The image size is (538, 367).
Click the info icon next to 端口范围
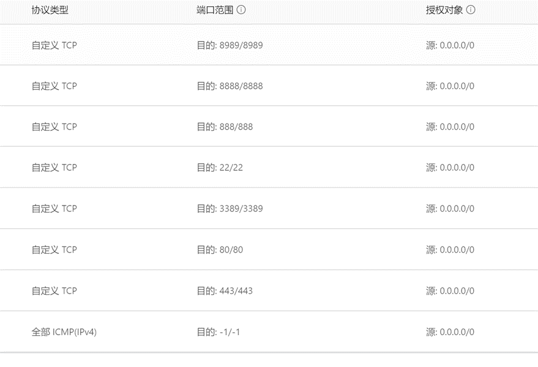click(x=241, y=10)
